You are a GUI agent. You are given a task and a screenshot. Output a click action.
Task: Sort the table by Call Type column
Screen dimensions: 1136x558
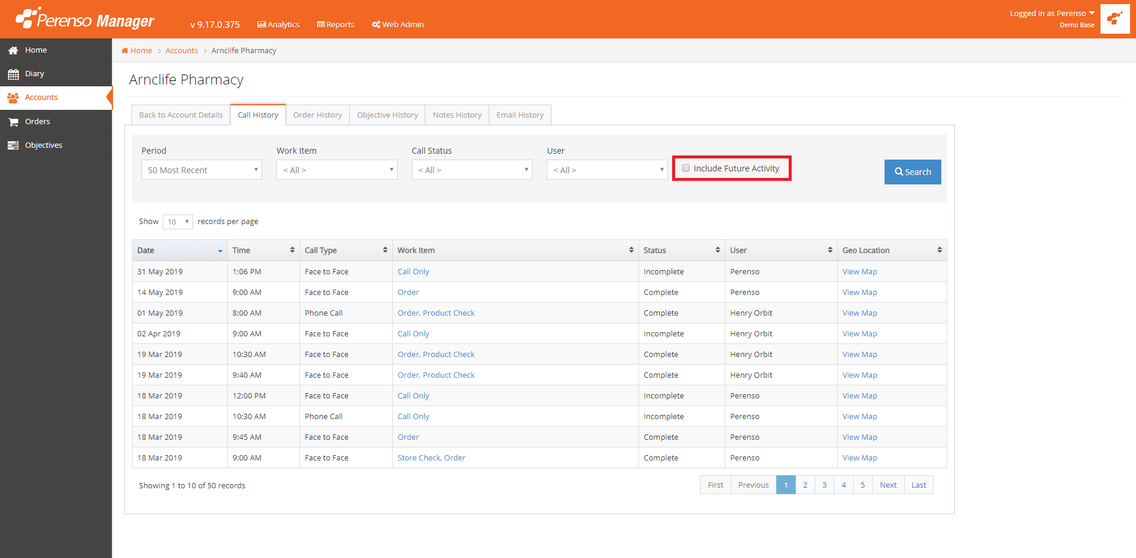coord(346,250)
